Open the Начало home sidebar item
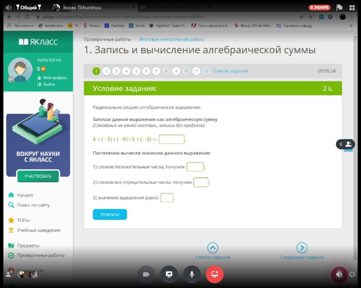The image size is (361, 288). (25, 195)
